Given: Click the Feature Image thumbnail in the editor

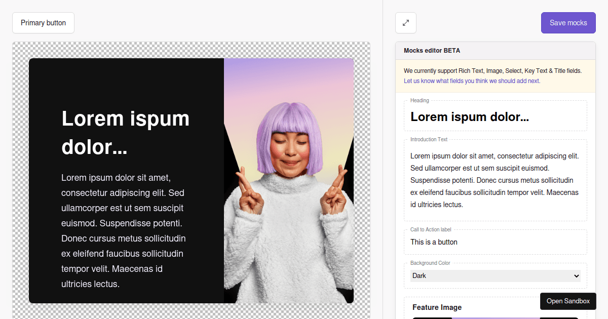Looking at the screenshot, I should [x=495, y=317].
